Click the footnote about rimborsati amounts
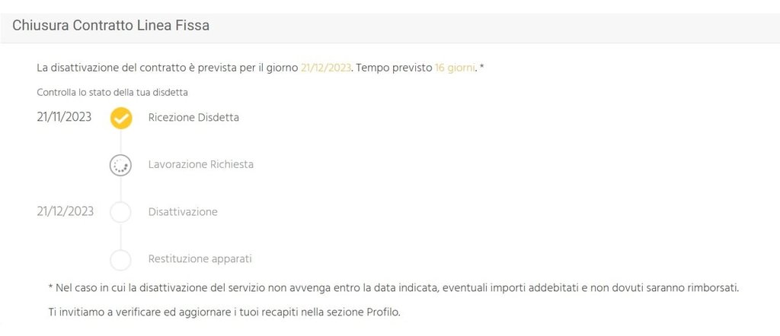The width and height of the screenshot is (780, 336). point(394,288)
